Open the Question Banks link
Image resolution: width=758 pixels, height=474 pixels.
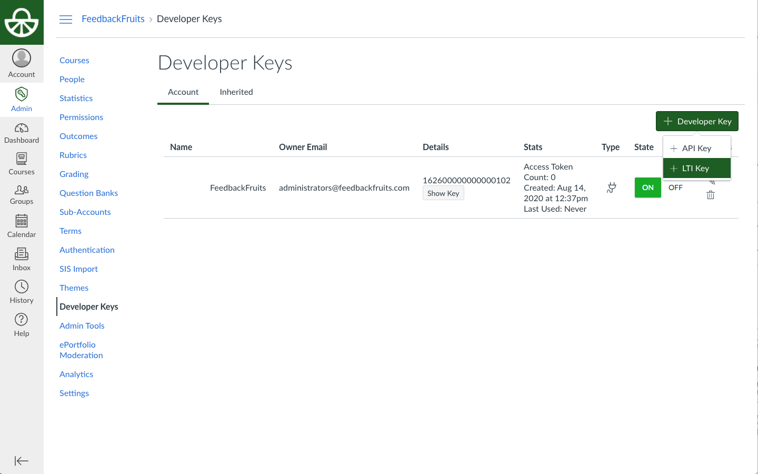pos(88,193)
